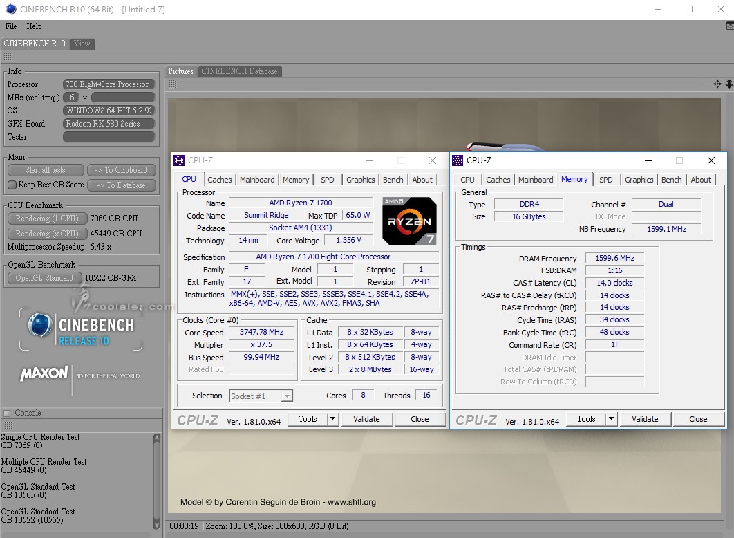Select the Pictures tab

click(180, 71)
